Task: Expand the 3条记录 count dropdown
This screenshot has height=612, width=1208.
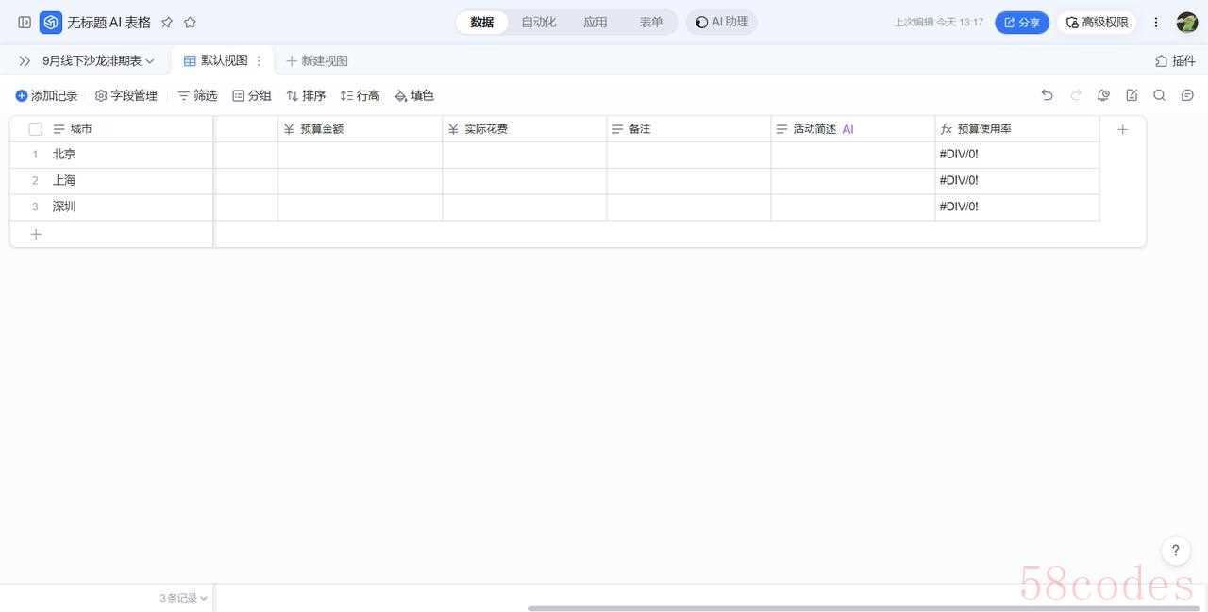Action: click(183, 598)
